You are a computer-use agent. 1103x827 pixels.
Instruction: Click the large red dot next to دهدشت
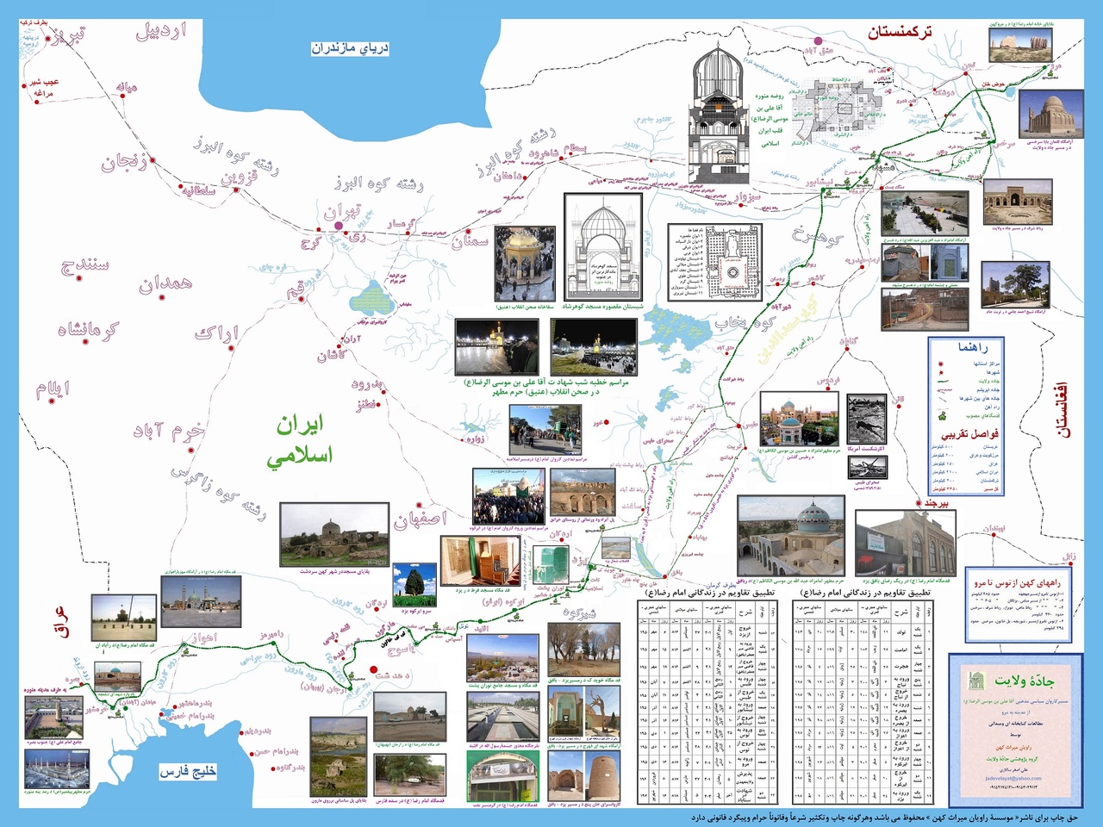coord(373,669)
